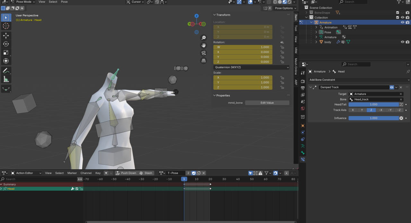Open the Pose menu in viewport header
Image resolution: width=411 pixels, height=223 pixels.
pyautogui.click(x=64, y=2)
